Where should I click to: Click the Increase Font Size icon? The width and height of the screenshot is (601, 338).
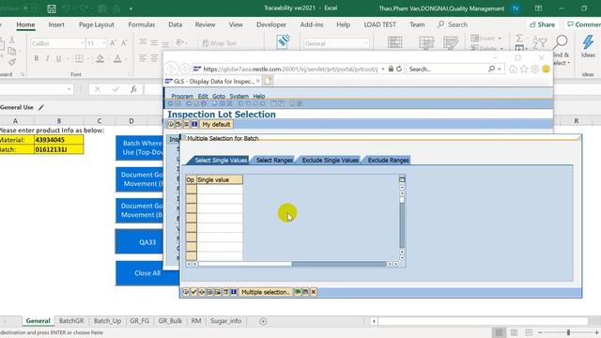point(113,43)
